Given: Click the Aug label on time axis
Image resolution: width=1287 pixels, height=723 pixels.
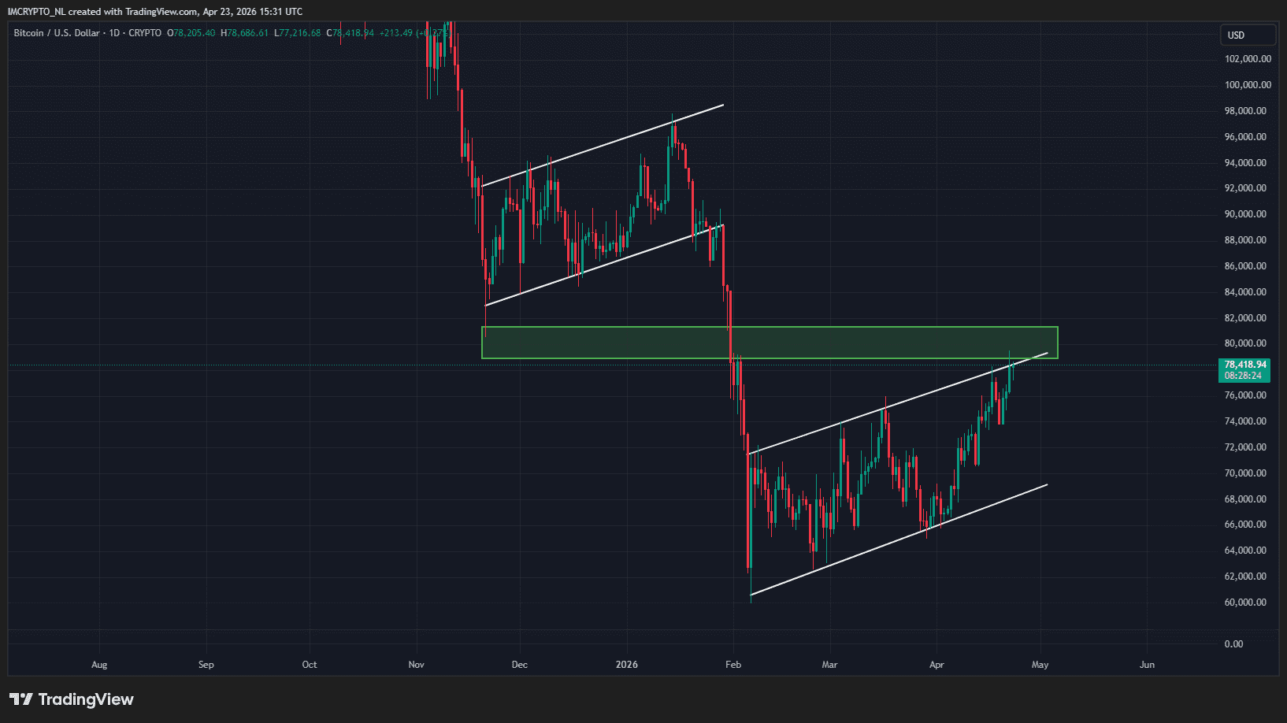Looking at the screenshot, I should point(99,665).
